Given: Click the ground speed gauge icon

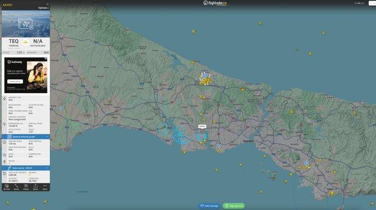Looking at the screenshot, I should (4, 142).
